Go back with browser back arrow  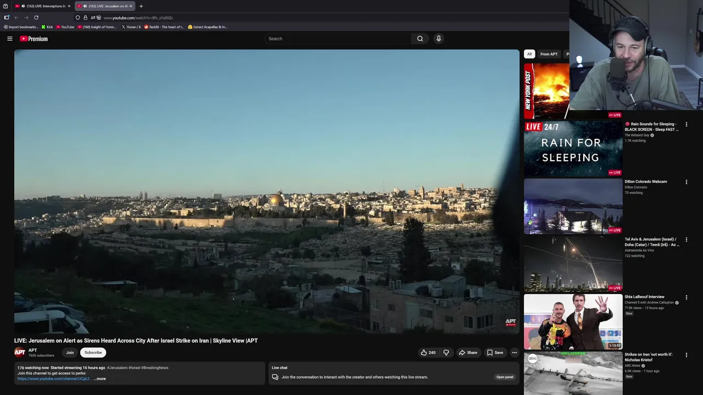click(16, 18)
